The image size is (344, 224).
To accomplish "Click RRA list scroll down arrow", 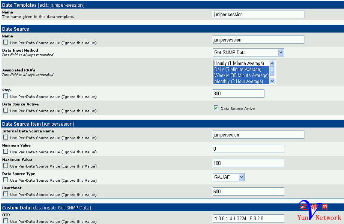I will (x=272, y=81).
